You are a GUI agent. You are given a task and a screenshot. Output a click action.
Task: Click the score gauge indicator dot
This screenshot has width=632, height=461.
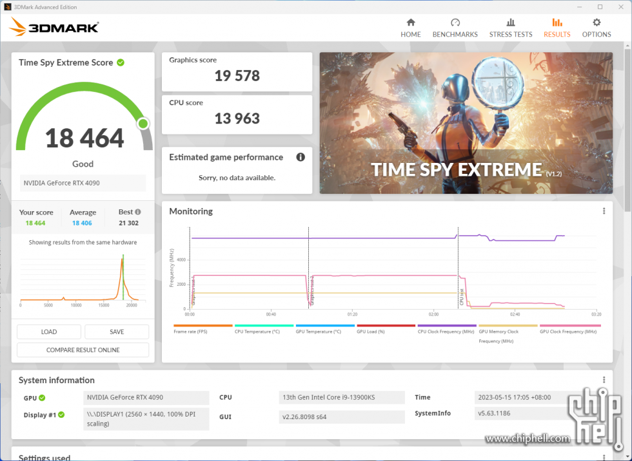(x=143, y=124)
